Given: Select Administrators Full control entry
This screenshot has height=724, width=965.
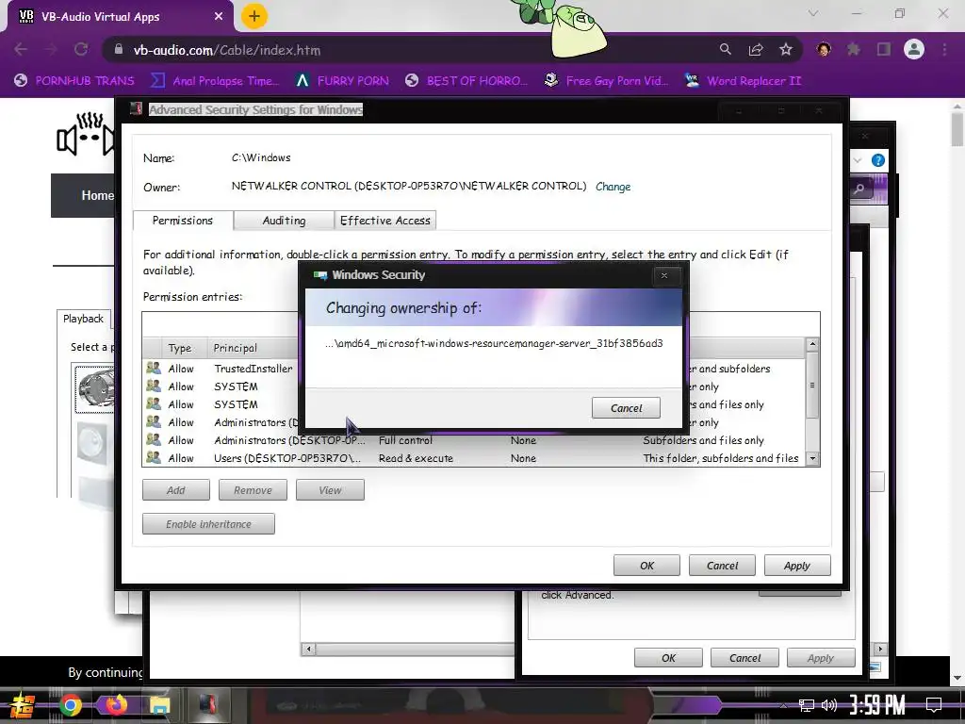Looking at the screenshot, I should pos(474,440).
